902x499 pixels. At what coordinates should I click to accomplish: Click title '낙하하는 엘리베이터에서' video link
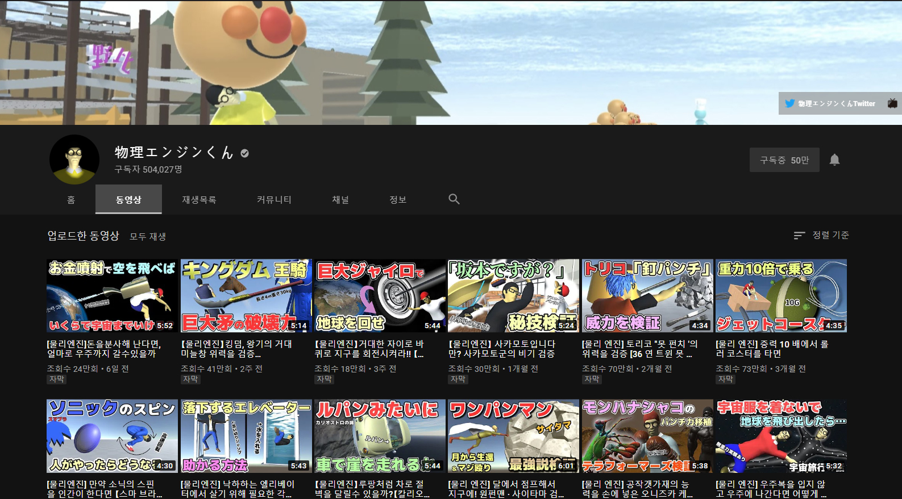pyautogui.click(x=238, y=489)
